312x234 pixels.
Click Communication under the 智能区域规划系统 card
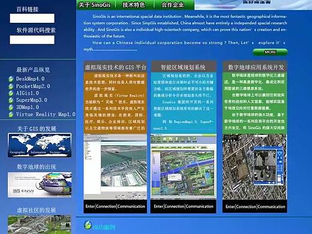coord(199,206)
